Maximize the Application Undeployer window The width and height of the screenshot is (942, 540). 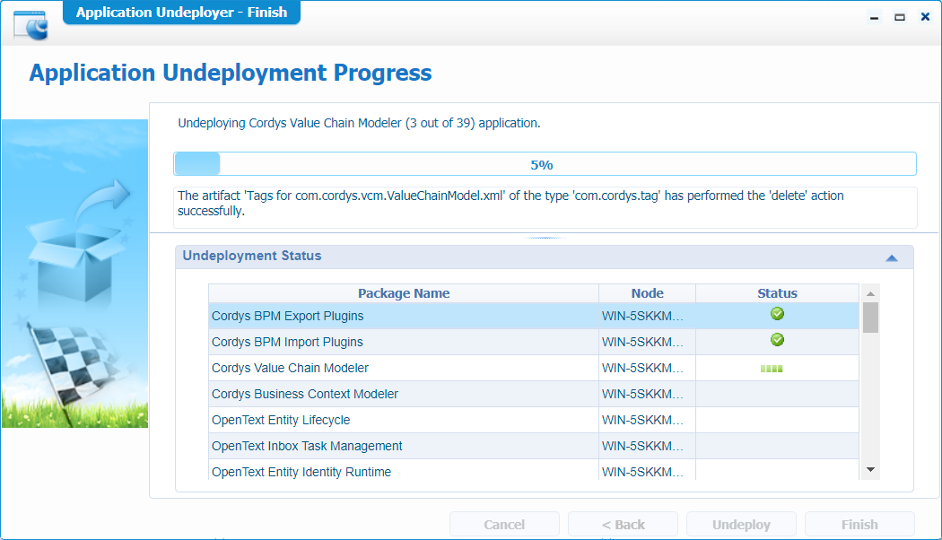899,17
